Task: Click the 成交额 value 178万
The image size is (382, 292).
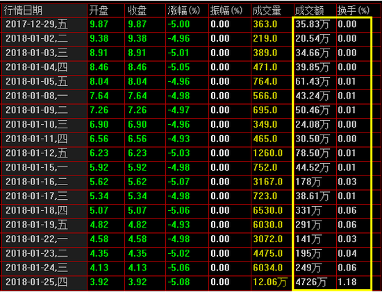Action: click(308, 182)
